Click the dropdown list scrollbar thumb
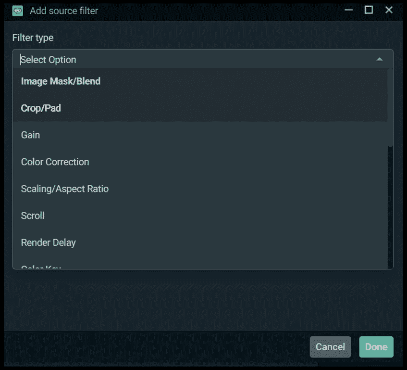 [390, 107]
